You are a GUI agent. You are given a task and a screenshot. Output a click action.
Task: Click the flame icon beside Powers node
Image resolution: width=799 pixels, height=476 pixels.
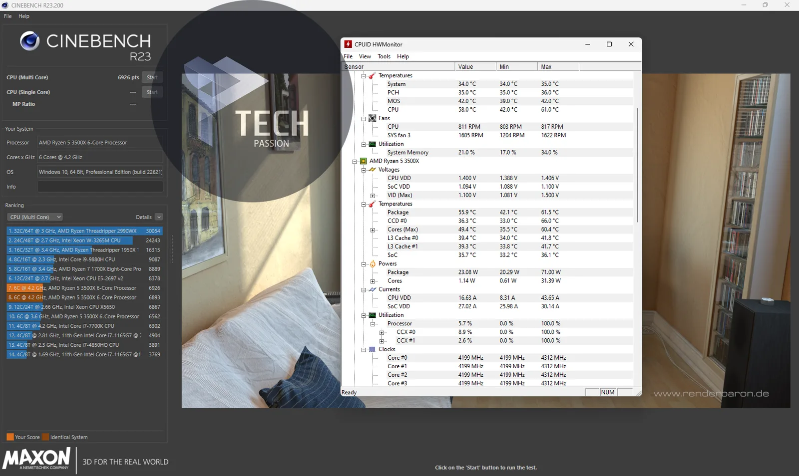(372, 264)
